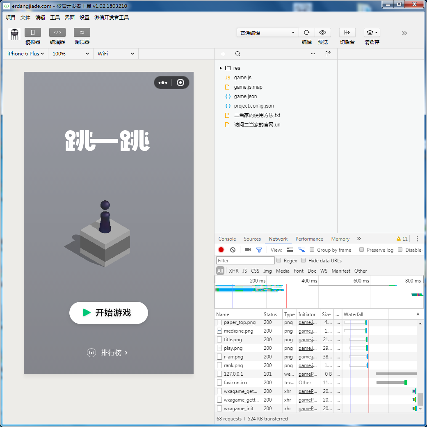Add a new file with the plus icon

point(223,54)
